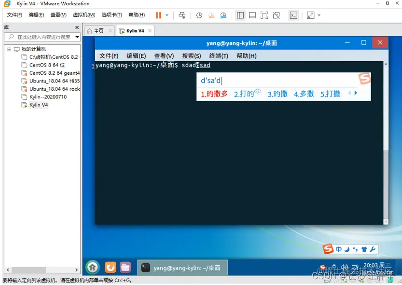
Task: Take a snapshot of the VM
Action: 199,15
